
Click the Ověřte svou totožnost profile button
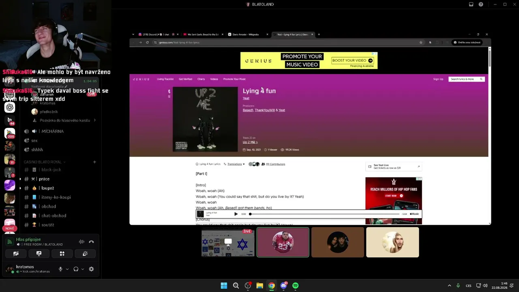pyautogui.click(x=467, y=43)
